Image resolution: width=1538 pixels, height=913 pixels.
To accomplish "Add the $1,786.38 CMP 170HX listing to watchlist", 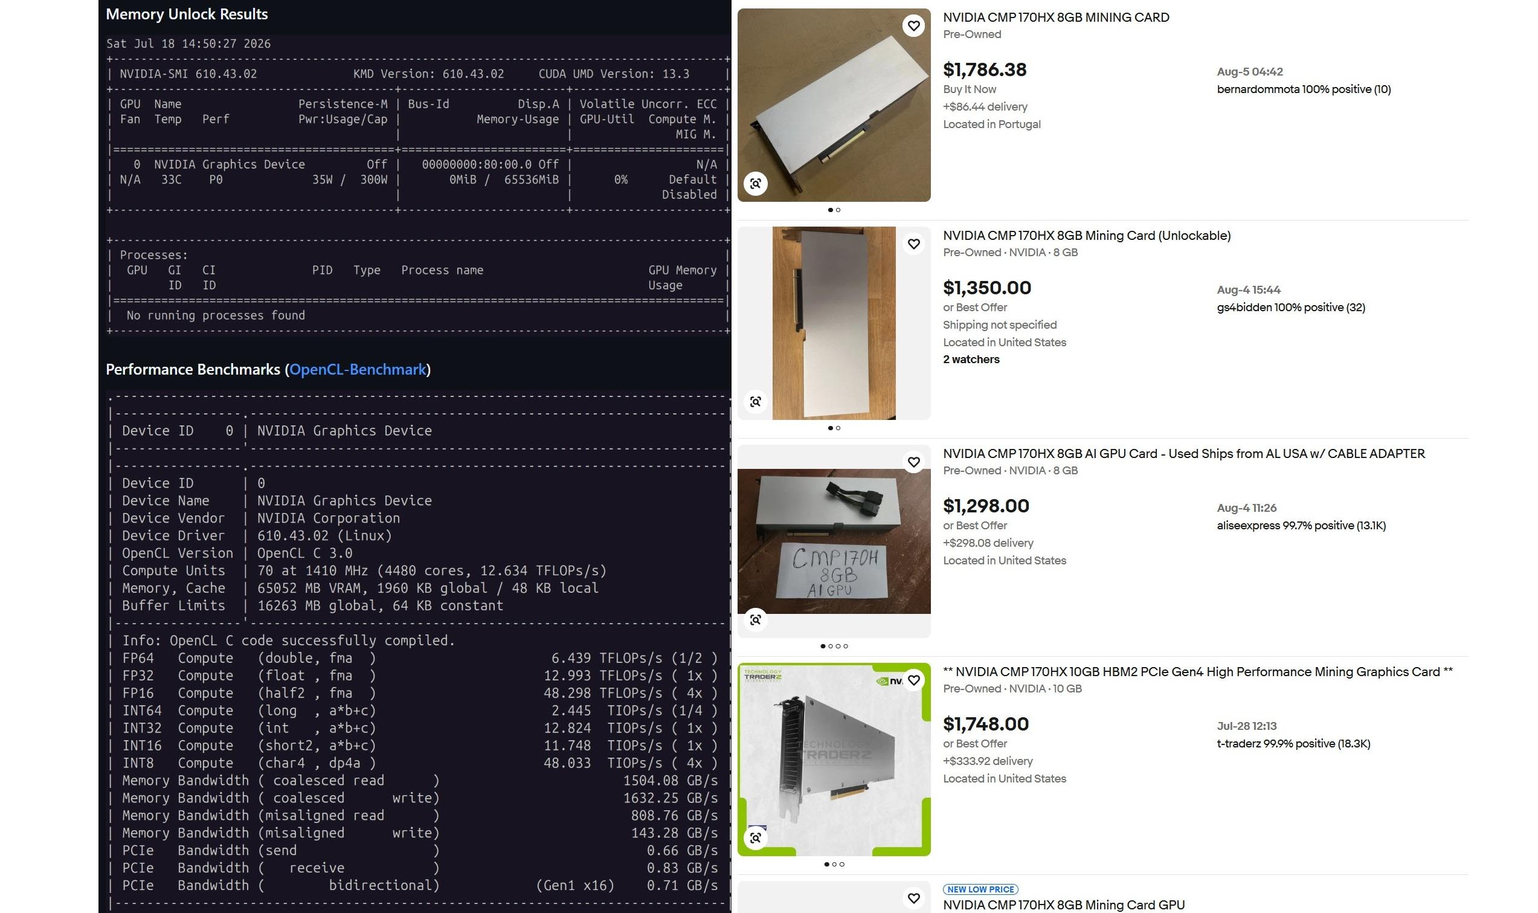I will [913, 26].
